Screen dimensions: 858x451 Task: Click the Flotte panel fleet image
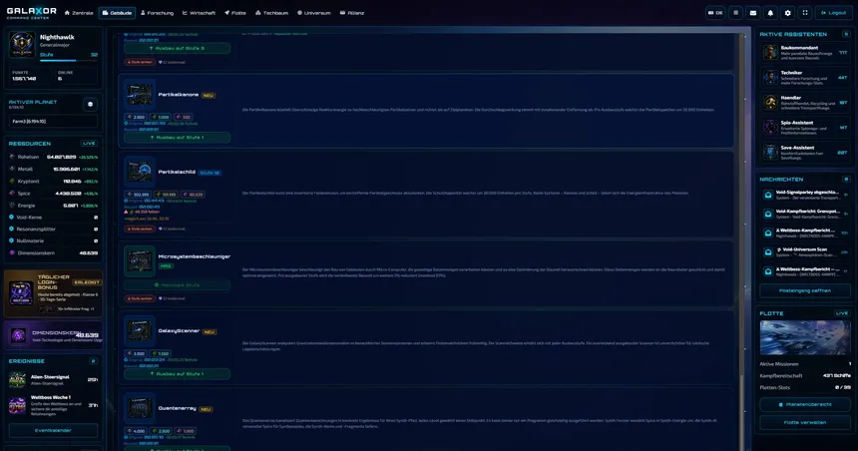tap(805, 337)
